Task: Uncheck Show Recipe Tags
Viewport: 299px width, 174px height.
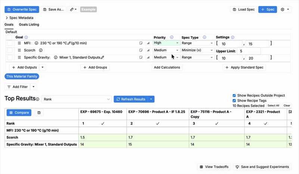Action: tap(234, 101)
